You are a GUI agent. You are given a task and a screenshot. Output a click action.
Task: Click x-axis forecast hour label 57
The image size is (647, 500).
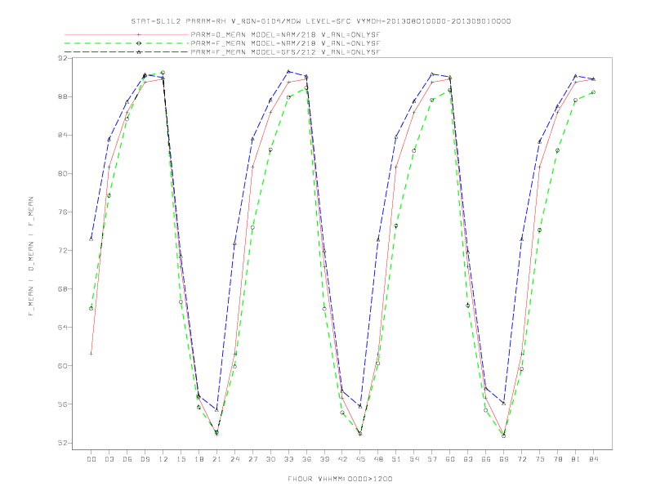pyautogui.click(x=432, y=459)
